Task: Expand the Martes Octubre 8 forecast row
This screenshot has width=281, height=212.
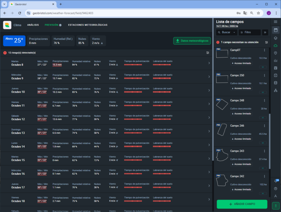Action: 209,63
